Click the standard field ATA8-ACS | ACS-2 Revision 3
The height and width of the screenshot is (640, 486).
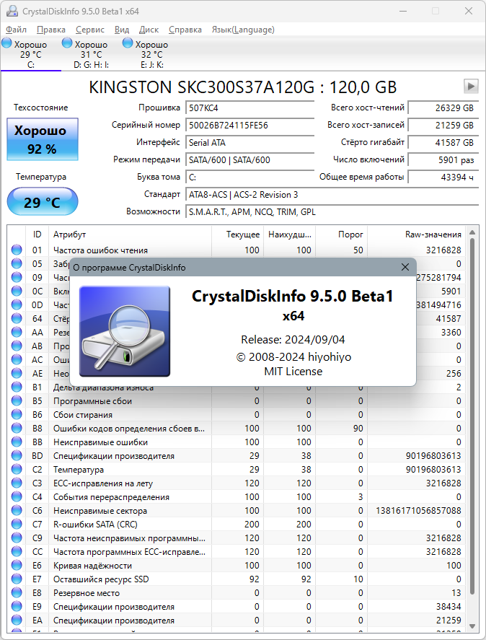332,195
